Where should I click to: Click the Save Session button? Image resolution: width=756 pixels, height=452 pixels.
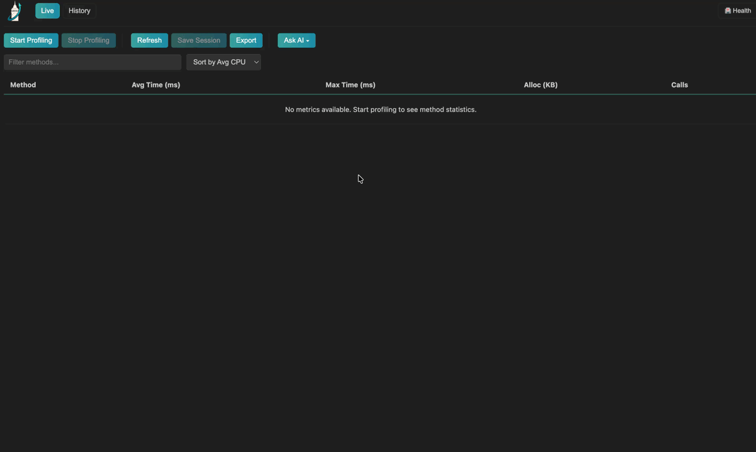[198, 40]
